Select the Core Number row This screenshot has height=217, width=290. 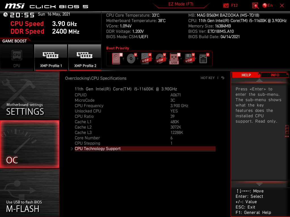pyautogui.click(x=145, y=138)
